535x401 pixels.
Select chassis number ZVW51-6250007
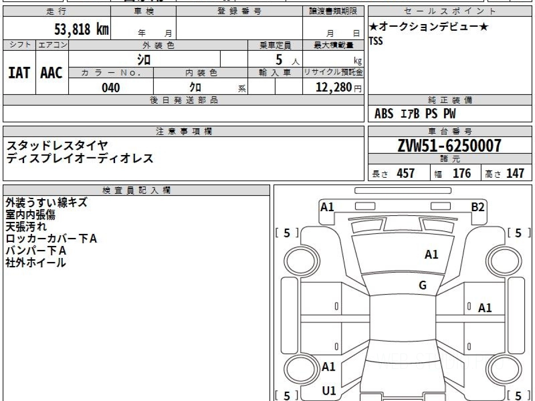[449, 145]
